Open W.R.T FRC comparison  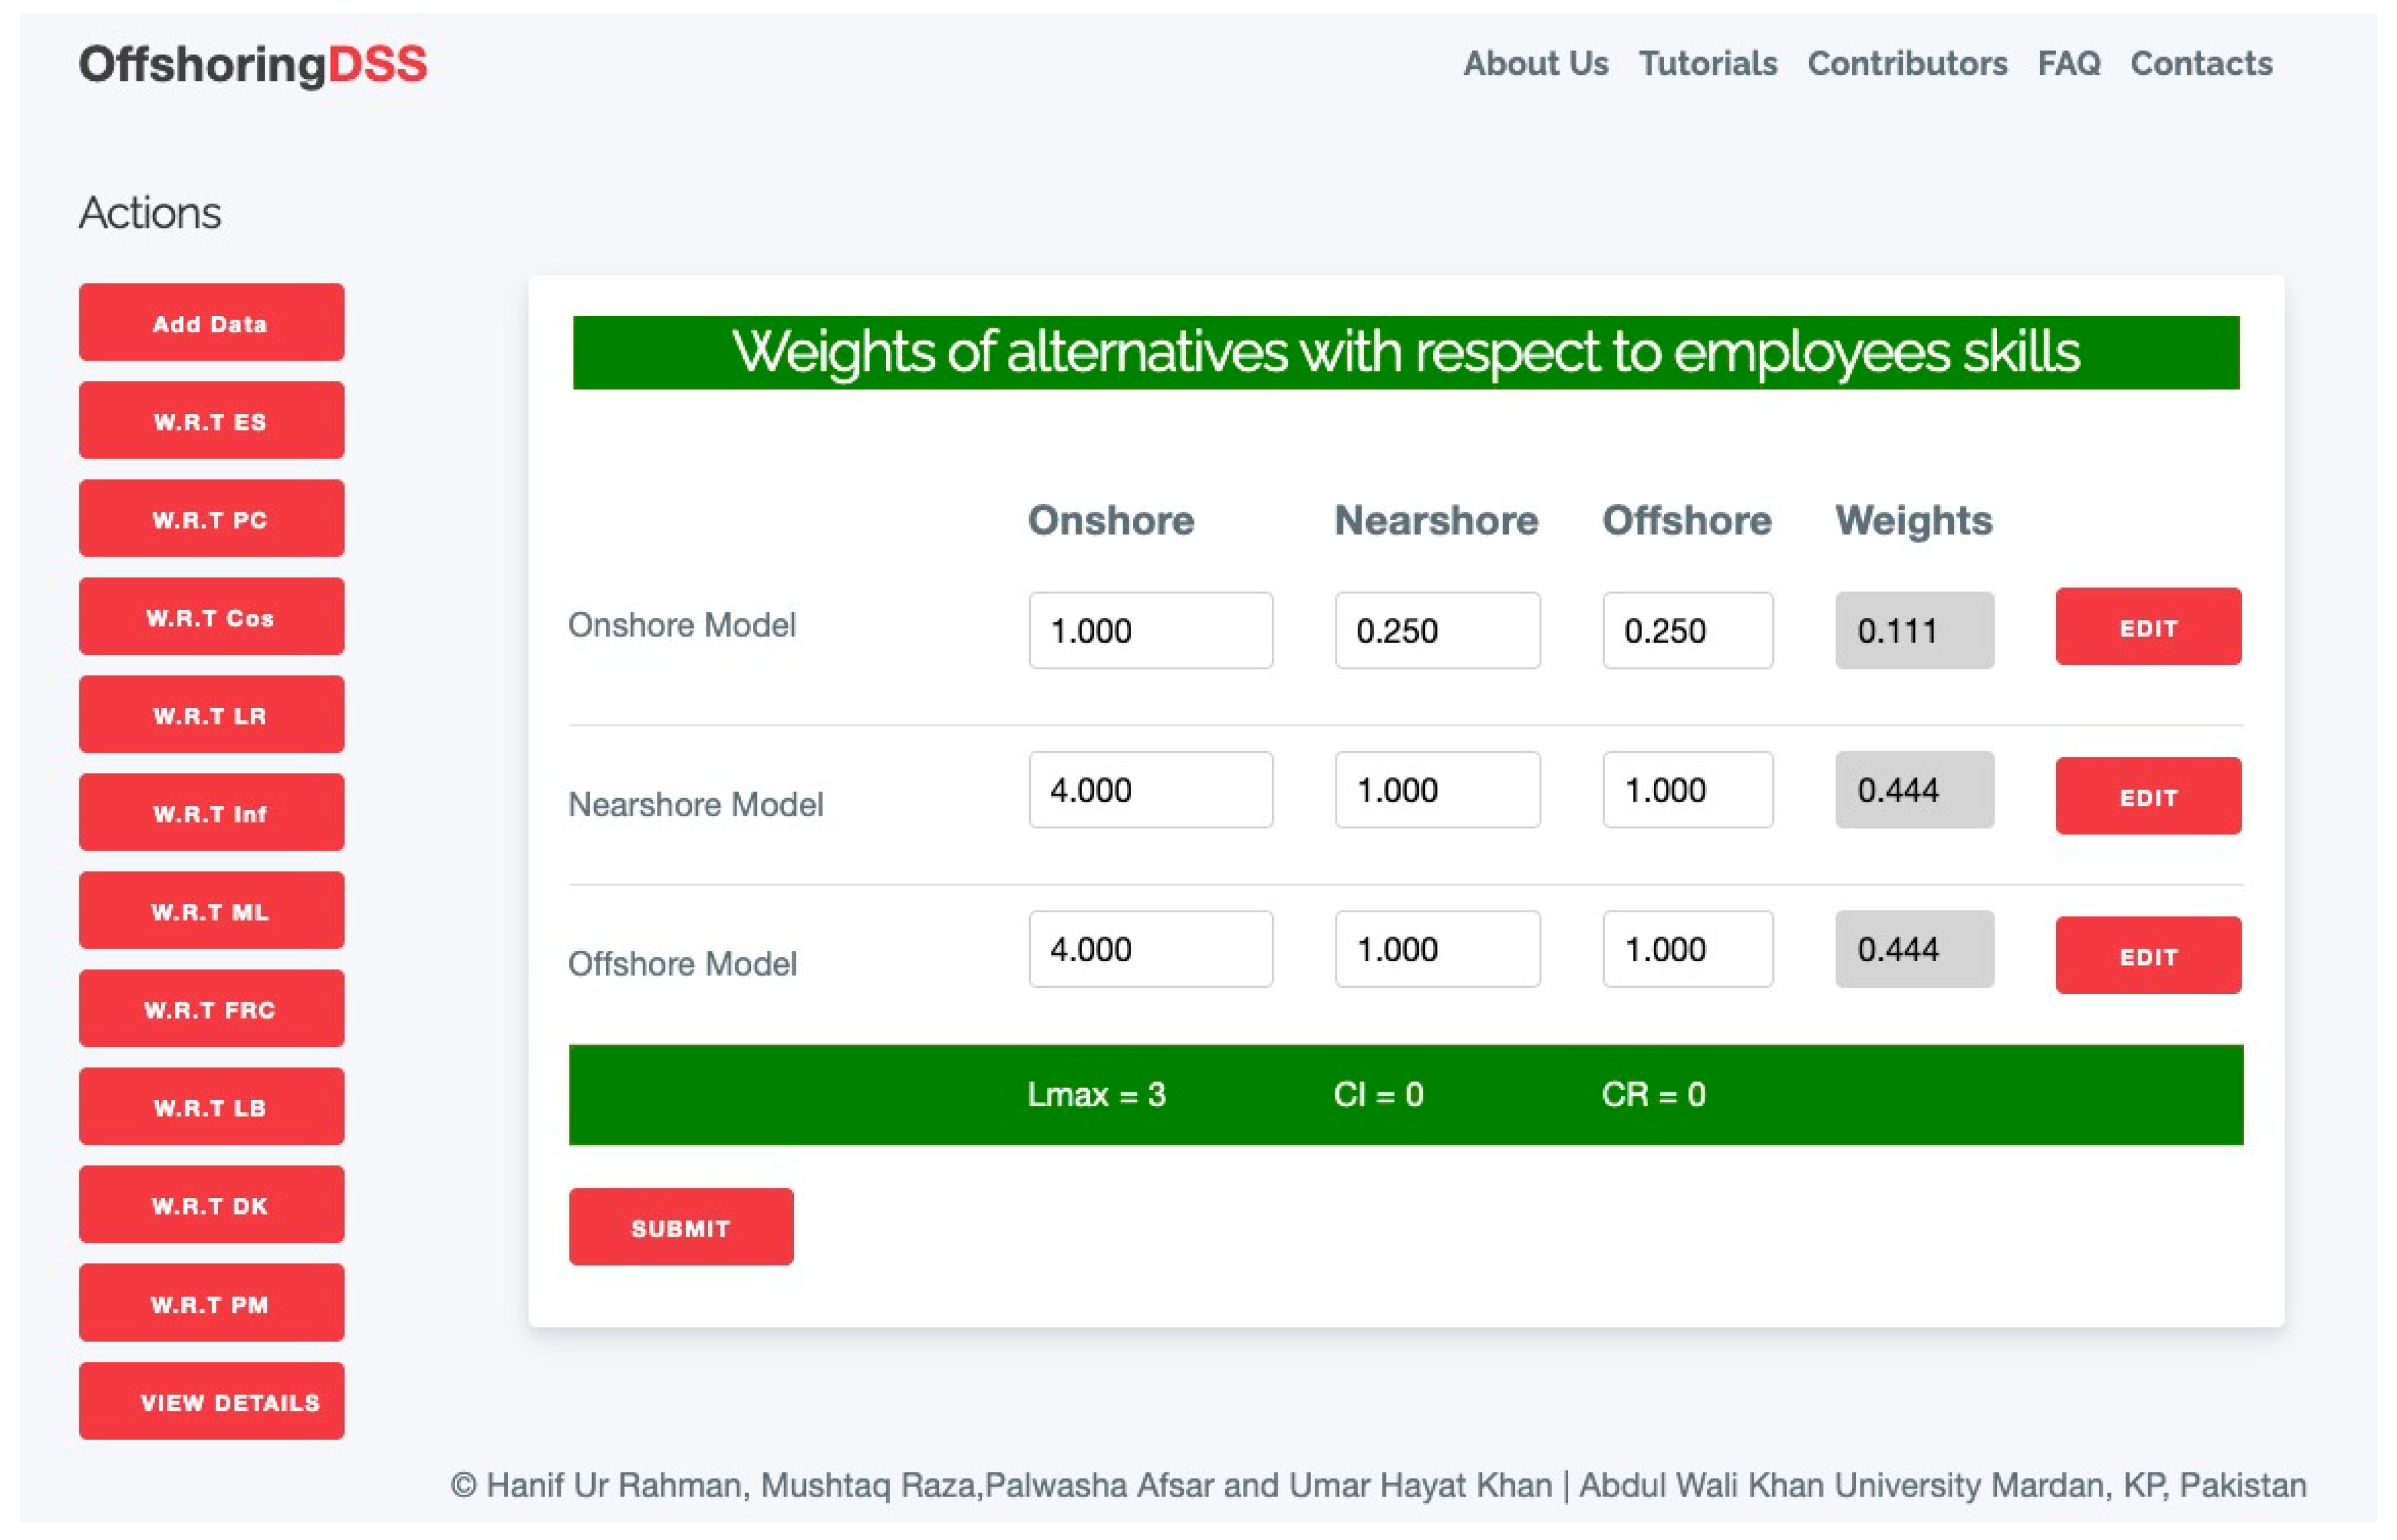pos(211,1009)
